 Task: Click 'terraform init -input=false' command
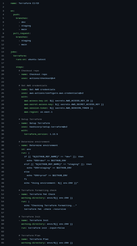pyautogui.click(x=46, y=228)
